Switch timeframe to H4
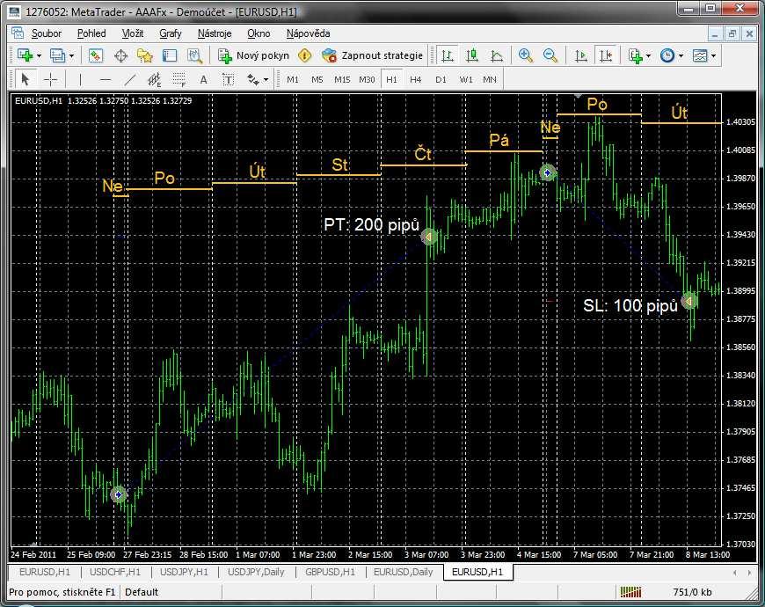The image size is (765, 607). tap(416, 79)
